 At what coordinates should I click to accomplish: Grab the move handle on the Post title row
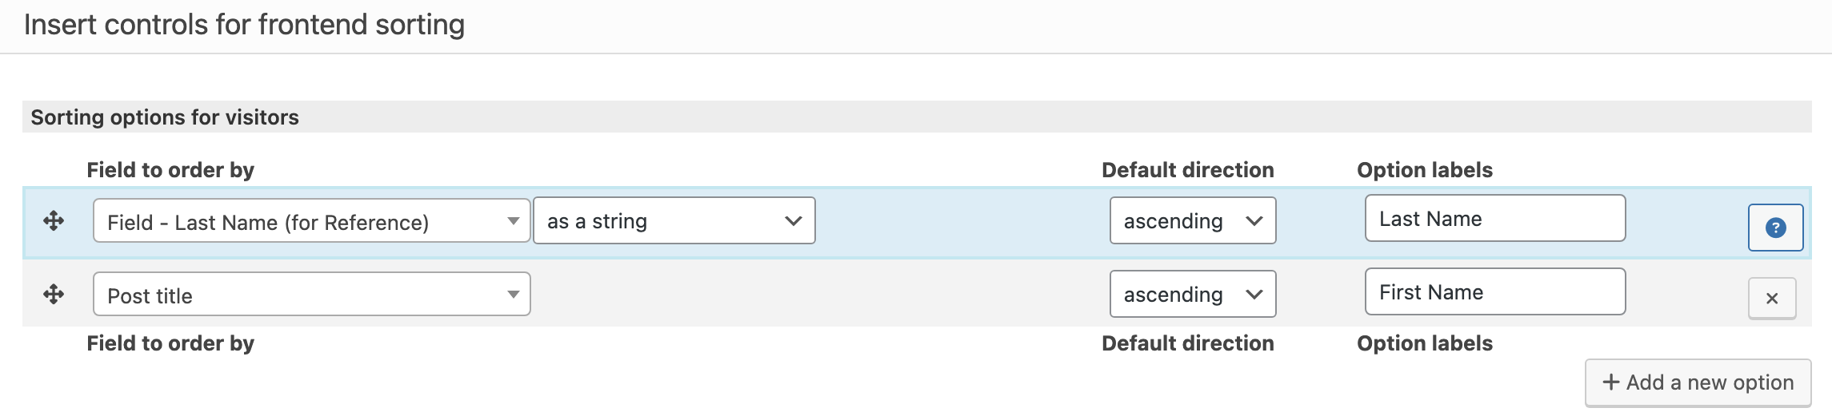click(x=54, y=294)
